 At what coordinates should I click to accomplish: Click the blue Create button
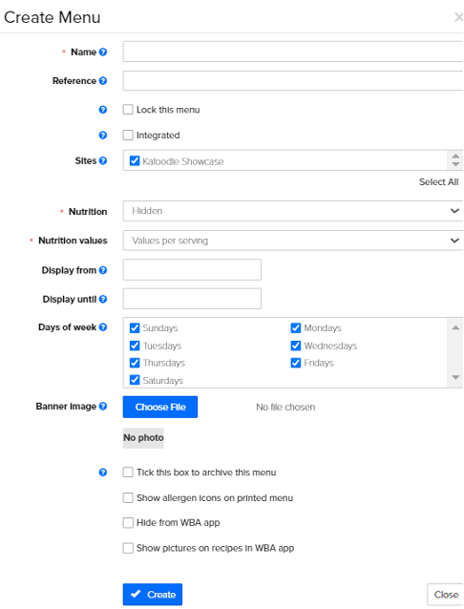pos(153,595)
